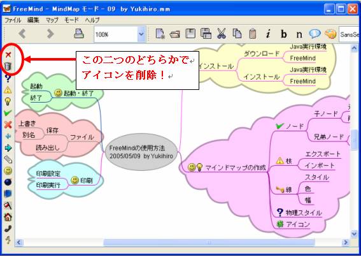
Task: Select the 読み出し node
Action: (x=48, y=148)
